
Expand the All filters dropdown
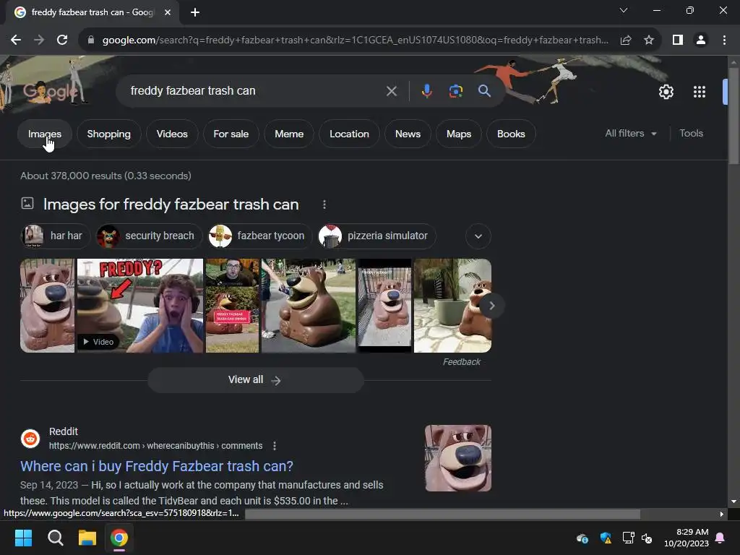tap(630, 134)
